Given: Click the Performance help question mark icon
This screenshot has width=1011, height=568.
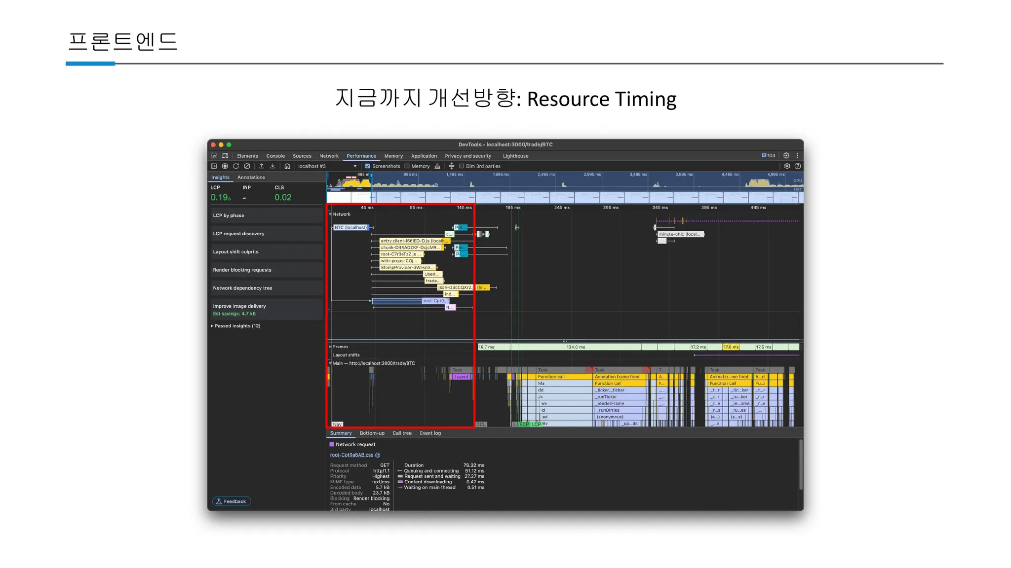Looking at the screenshot, I should pos(798,166).
